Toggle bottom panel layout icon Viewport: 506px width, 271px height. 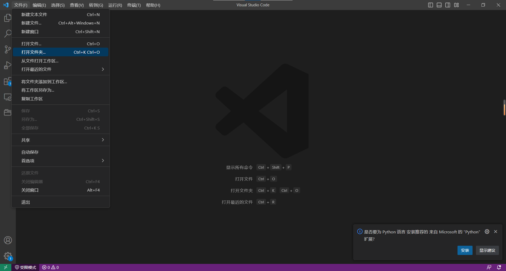[x=439, y=5]
